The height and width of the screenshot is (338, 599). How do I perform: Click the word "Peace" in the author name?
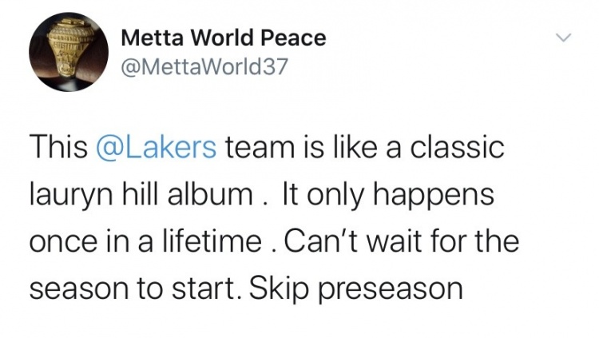(298, 38)
